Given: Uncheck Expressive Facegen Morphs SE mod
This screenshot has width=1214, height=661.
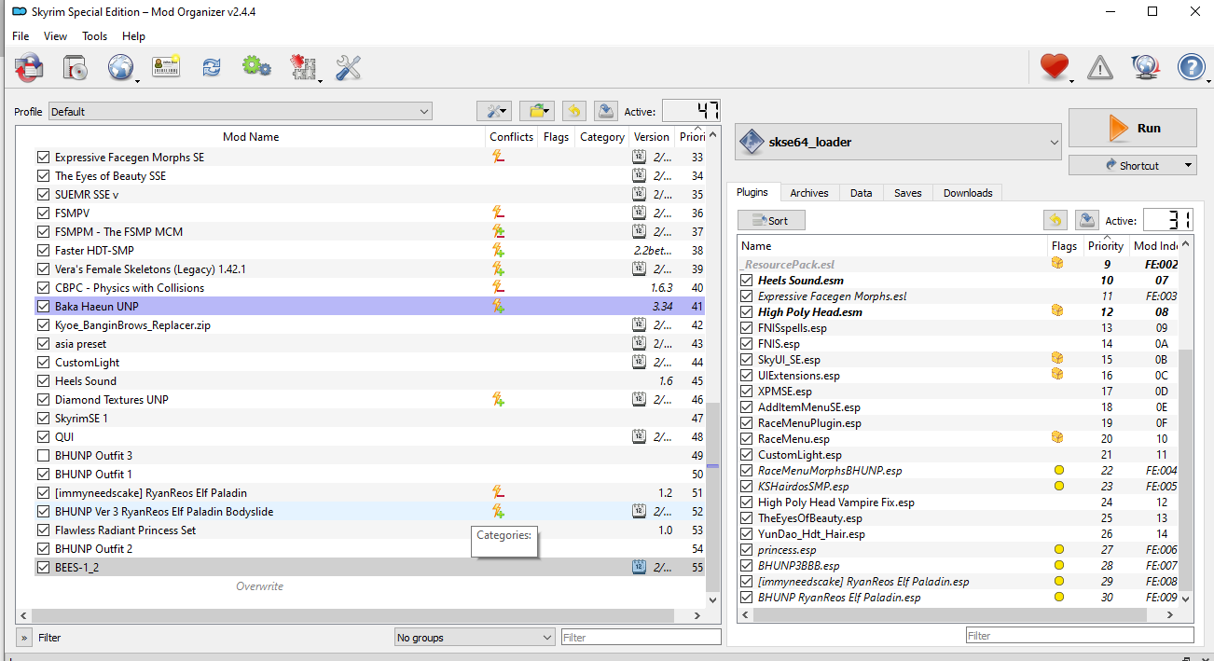Looking at the screenshot, I should pos(43,157).
